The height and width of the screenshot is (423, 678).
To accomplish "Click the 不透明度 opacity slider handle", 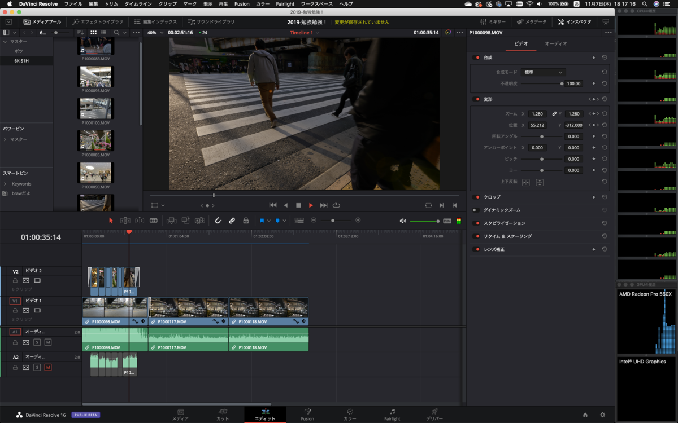I will coord(562,83).
